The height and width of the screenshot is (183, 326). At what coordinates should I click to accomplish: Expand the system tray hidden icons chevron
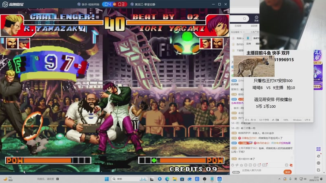coord(279,179)
